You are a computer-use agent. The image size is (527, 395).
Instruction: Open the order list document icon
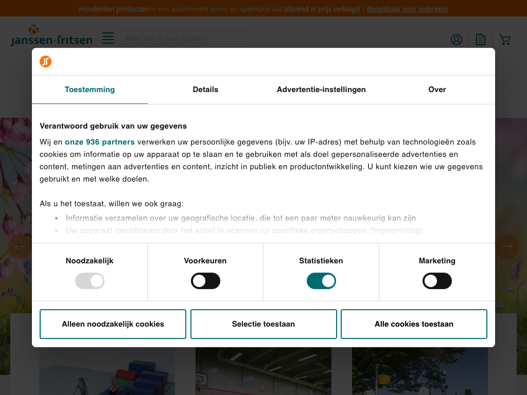pyautogui.click(x=480, y=40)
